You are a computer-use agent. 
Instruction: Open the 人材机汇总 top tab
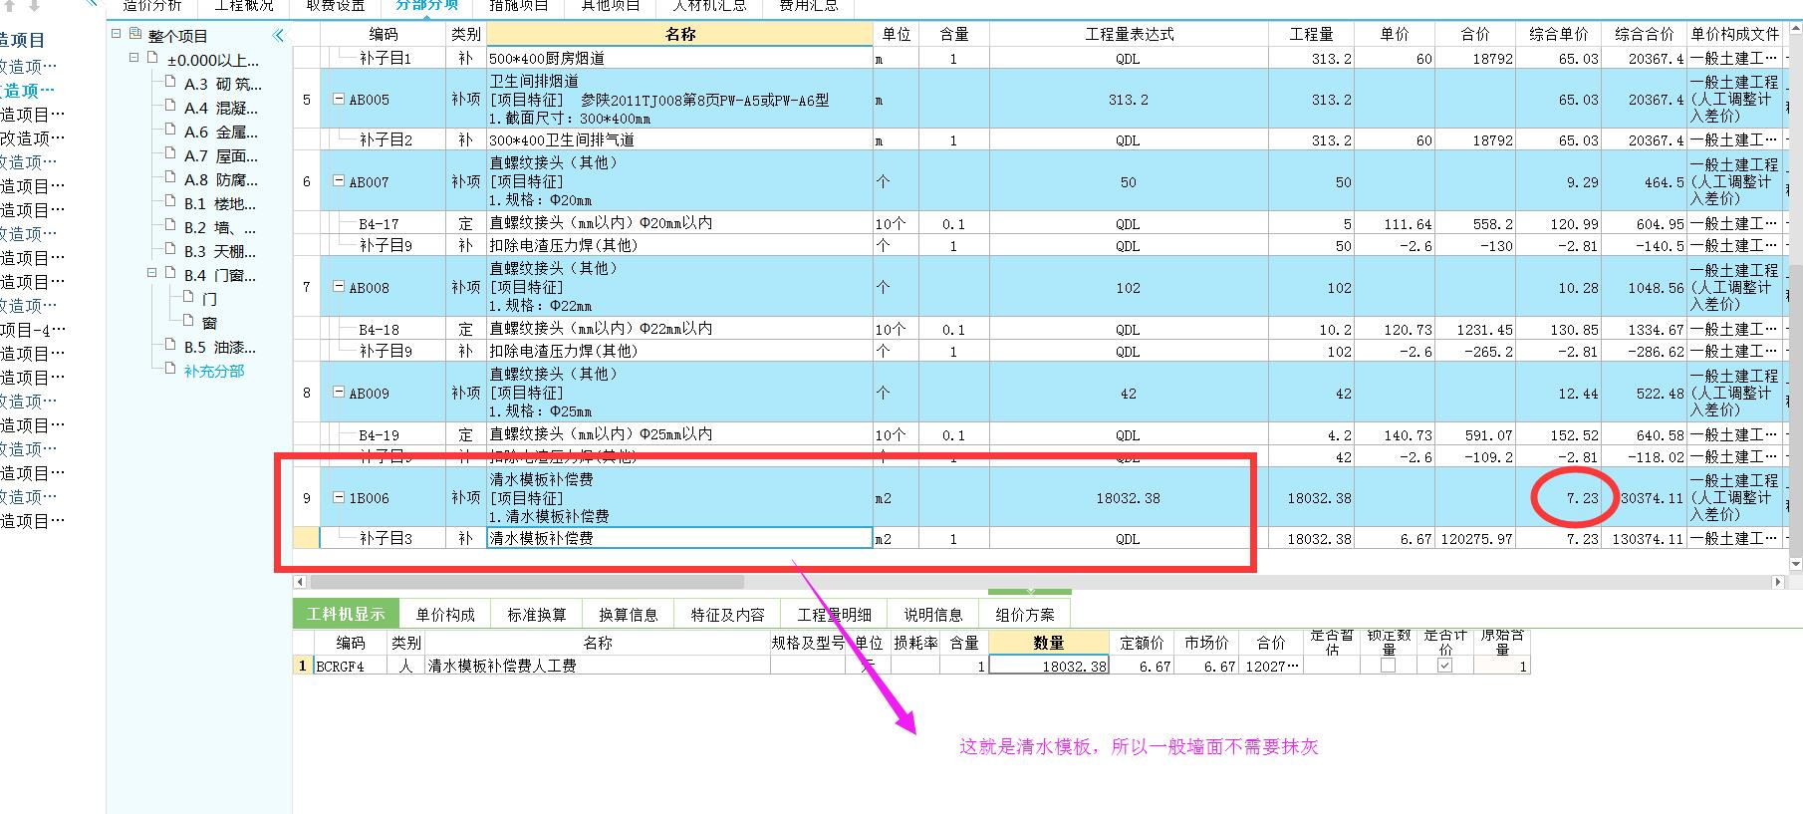(x=709, y=6)
